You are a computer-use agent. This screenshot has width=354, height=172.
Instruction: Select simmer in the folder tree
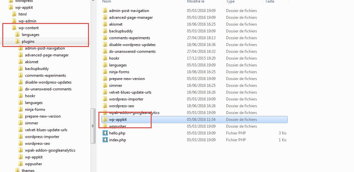(x=32, y=123)
